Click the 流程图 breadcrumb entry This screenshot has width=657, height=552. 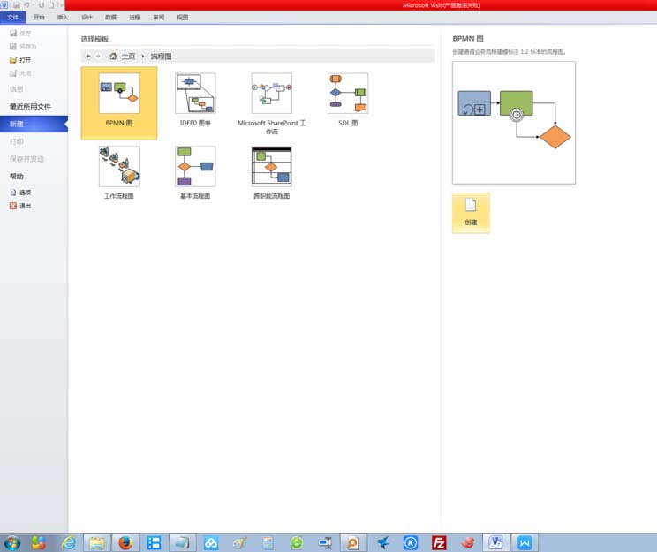coord(162,57)
